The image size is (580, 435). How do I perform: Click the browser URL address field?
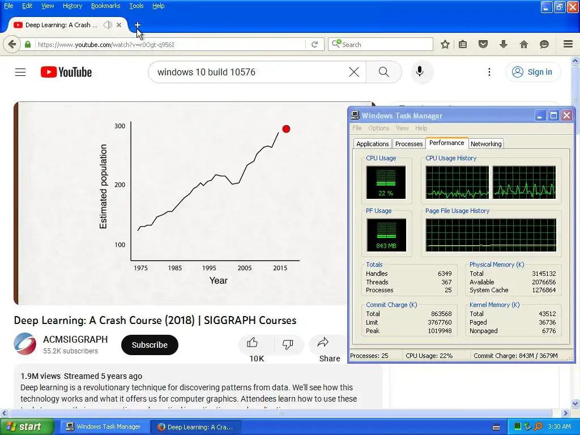(x=170, y=44)
